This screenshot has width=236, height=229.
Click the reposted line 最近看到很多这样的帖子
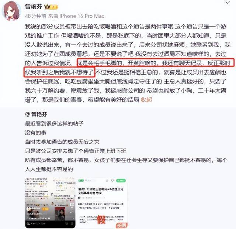click(54, 123)
